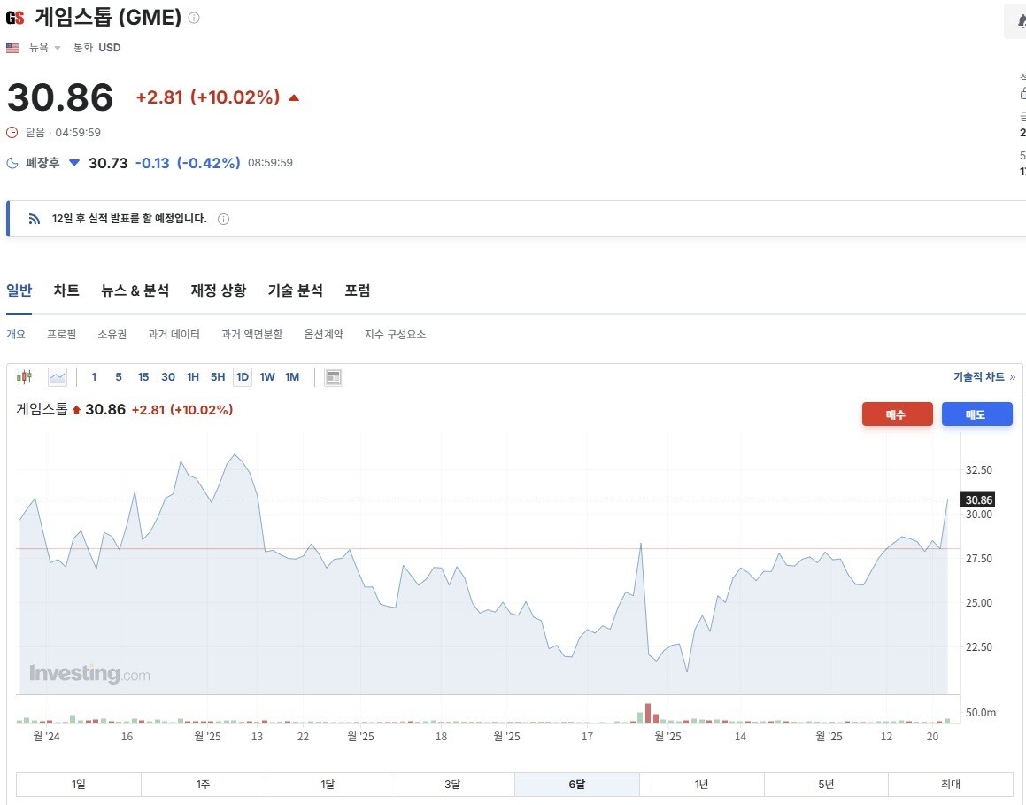Click the US flag icon
1026x805 pixels.
pyautogui.click(x=12, y=48)
